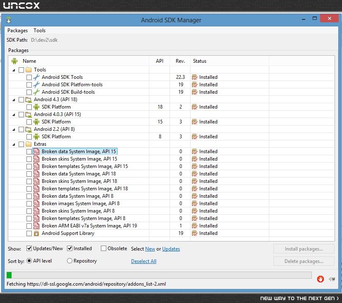Click the red stop loading icon
The width and height of the screenshot is (342, 303).
pos(320,279)
